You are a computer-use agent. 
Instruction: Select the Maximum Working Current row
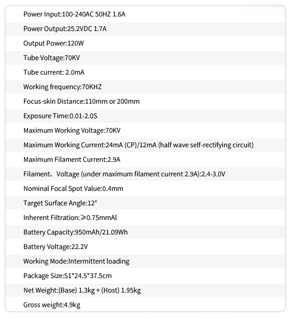(138, 145)
